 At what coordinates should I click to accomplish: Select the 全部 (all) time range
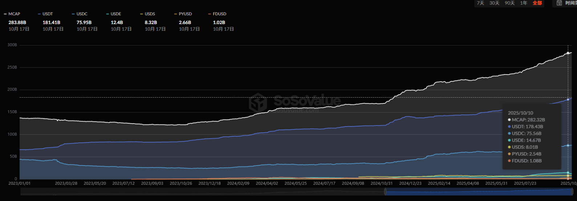pos(537,3)
